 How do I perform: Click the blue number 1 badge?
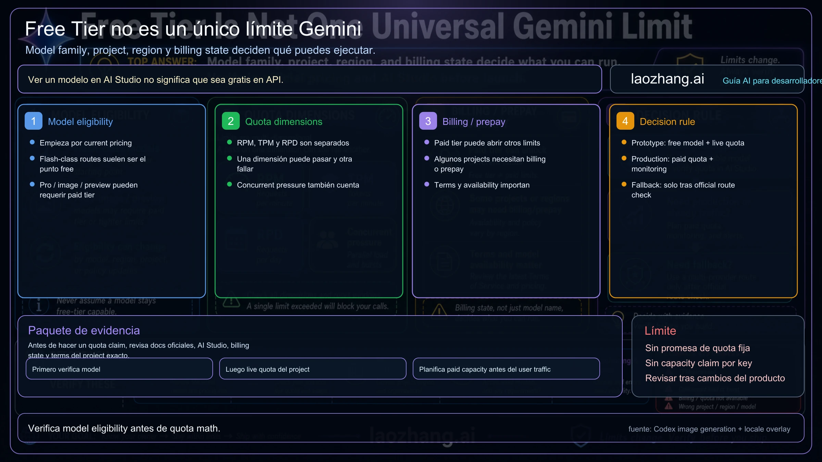pos(34,121)
